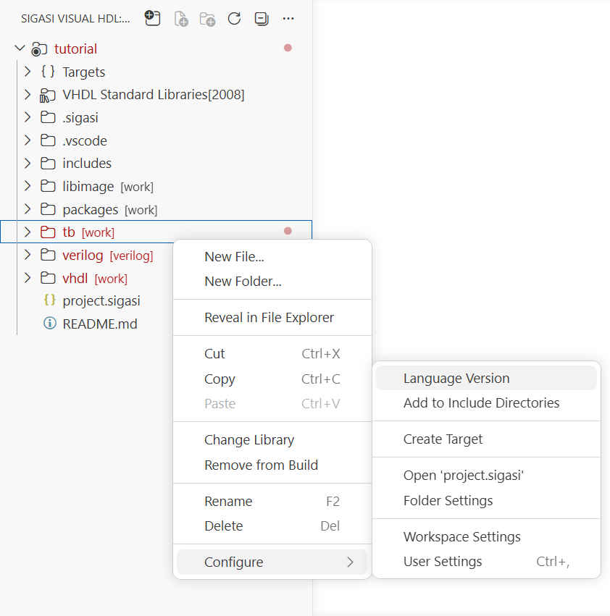This screenshot has height=616, width=610.
Task: Select Open 'project.sigasi' entry
Action: (487, 476)
